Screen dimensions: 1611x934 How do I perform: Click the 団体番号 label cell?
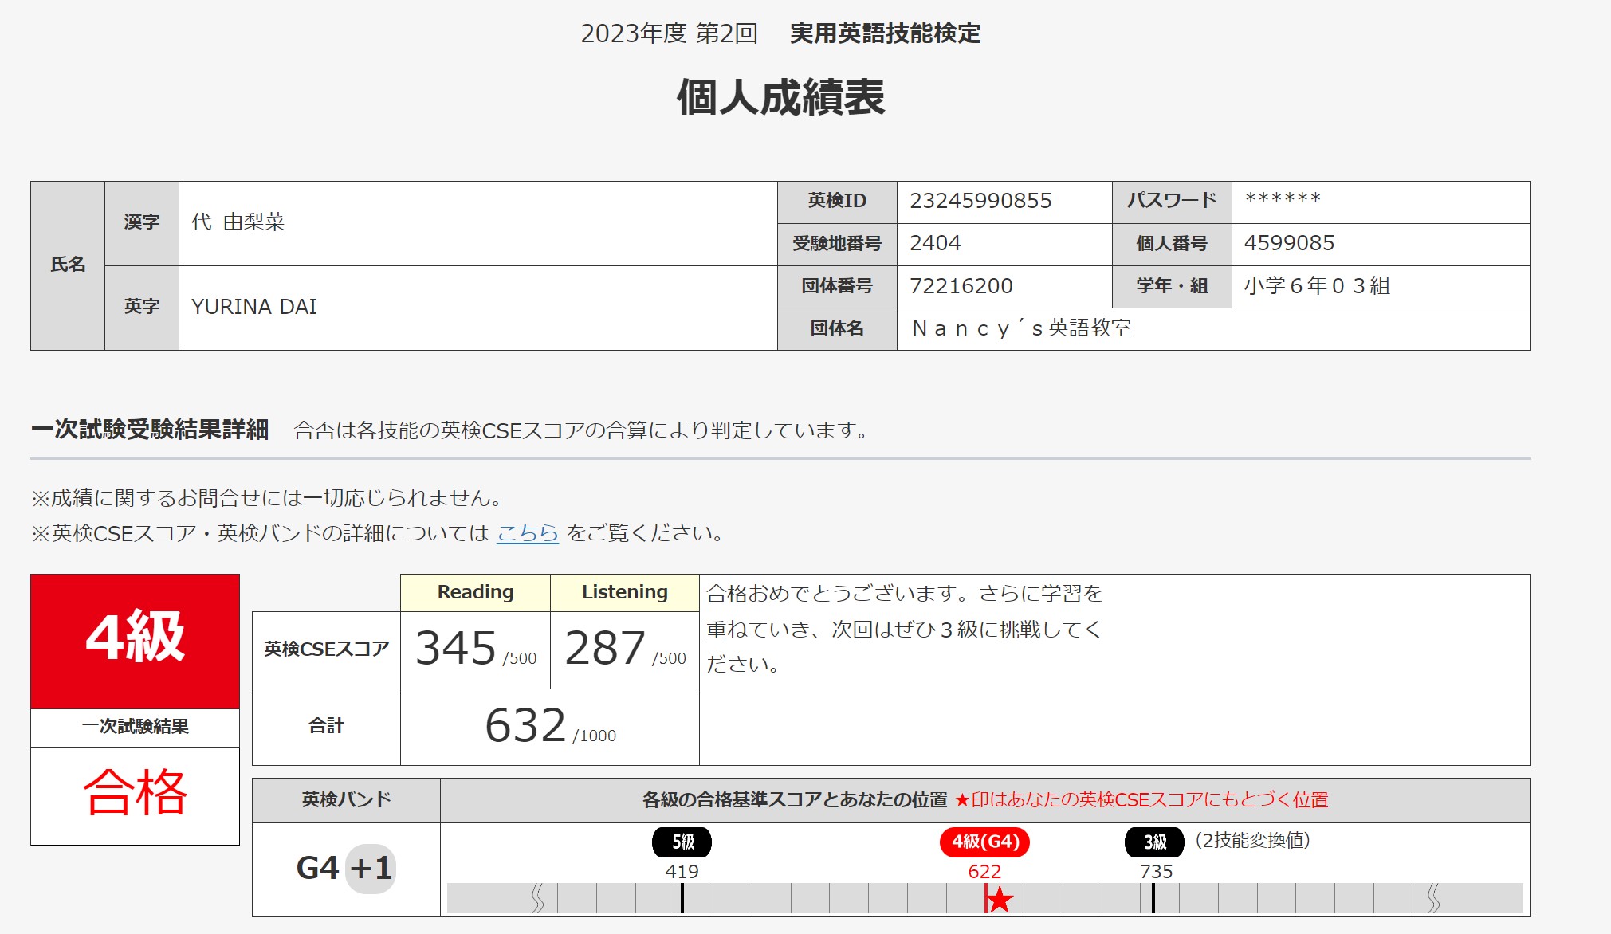pos(837,286)
